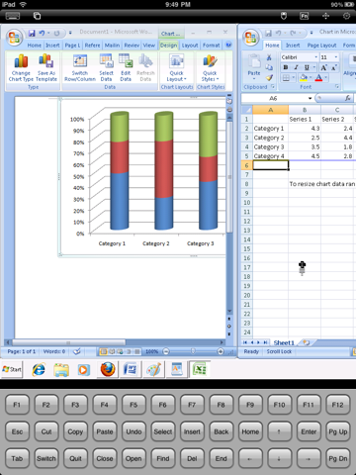Screen dimensions: 356x475
Task: Launch Firefox from the taskbar
Action: 108,369
